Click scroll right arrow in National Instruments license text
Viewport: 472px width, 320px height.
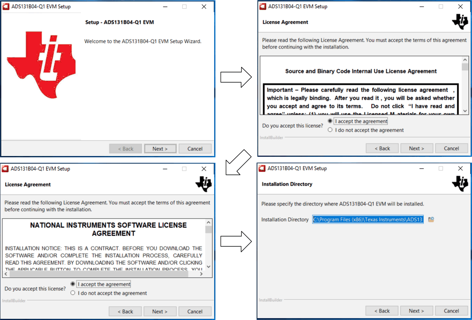click(201, 274)
